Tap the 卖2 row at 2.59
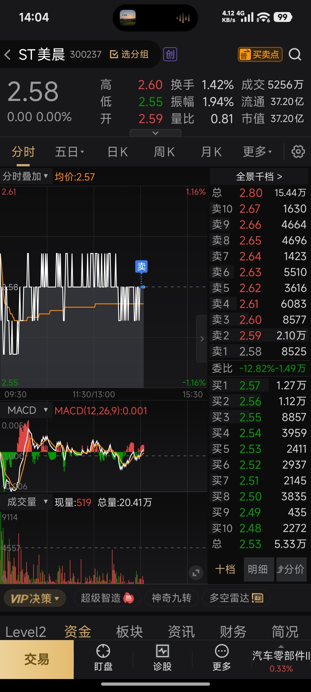Image resolution: width=311 pixels, height=692 pixels. pos(259,335)
